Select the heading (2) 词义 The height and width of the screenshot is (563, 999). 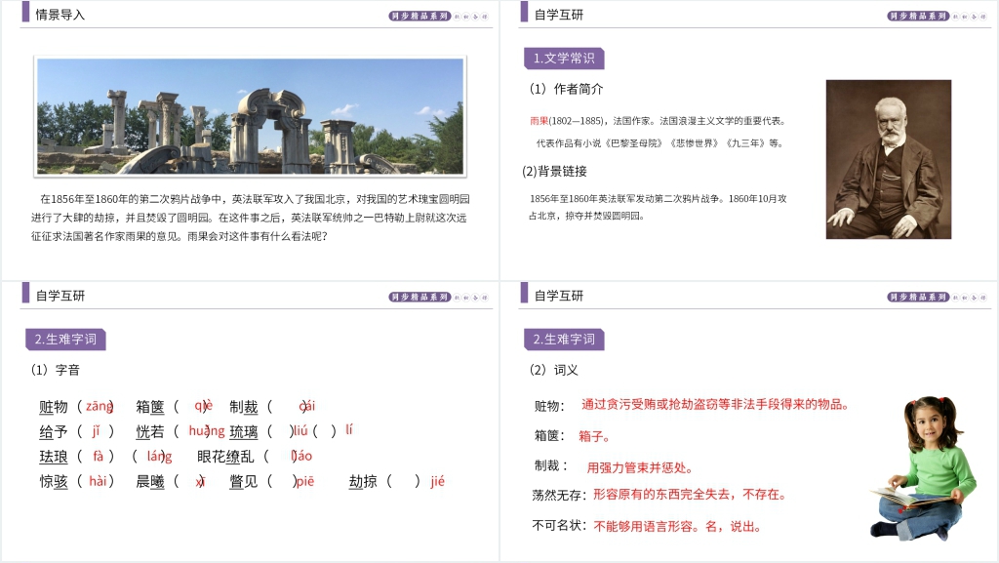(x=554, y=370)
